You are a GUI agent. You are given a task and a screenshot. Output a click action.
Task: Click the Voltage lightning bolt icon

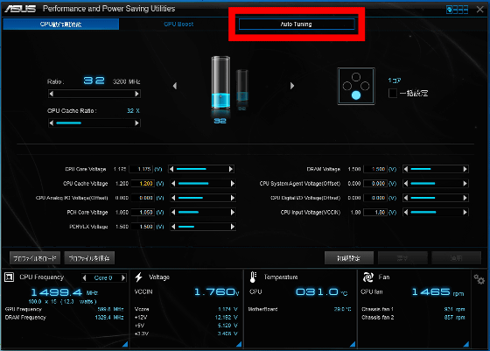(139, 277)
